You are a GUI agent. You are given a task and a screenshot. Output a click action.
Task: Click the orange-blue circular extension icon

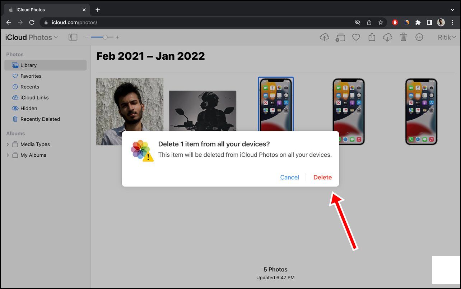(406, 22)
